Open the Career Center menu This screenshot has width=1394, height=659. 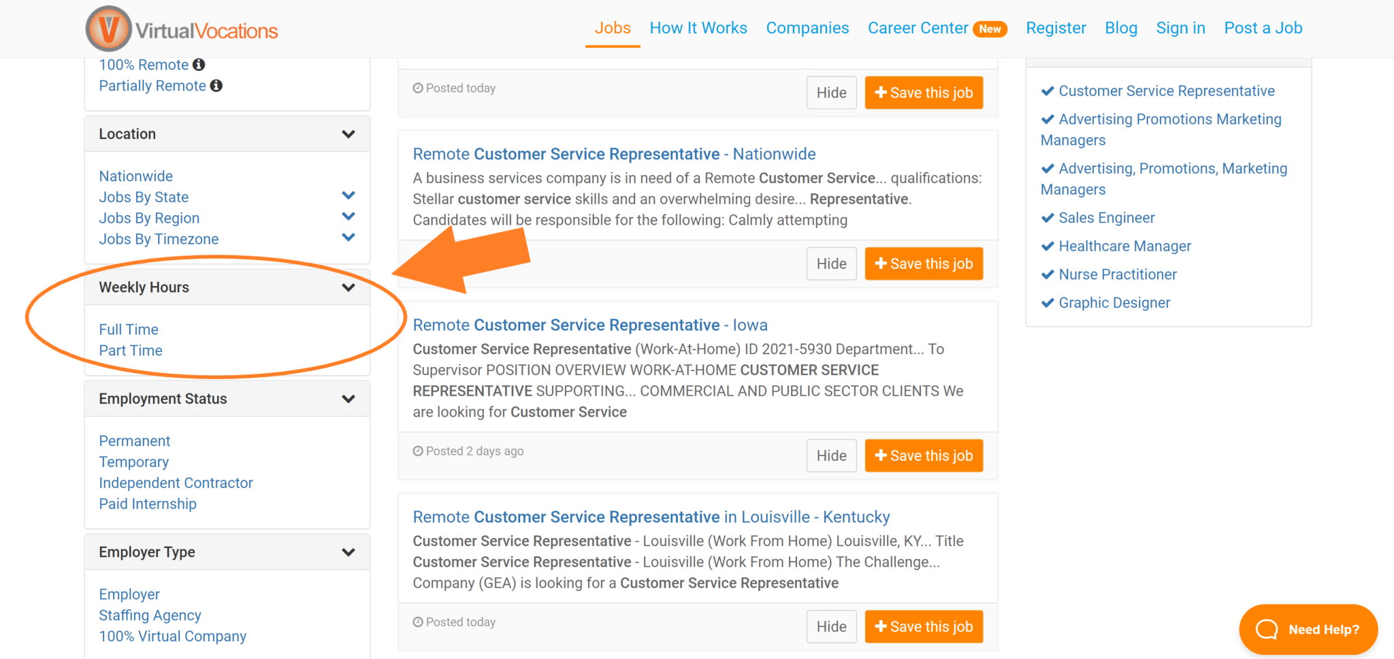[918, 28]
